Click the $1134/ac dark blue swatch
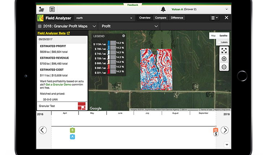This screenshot has height=155, width=271. pyautogui.click(x=108, y=43)
